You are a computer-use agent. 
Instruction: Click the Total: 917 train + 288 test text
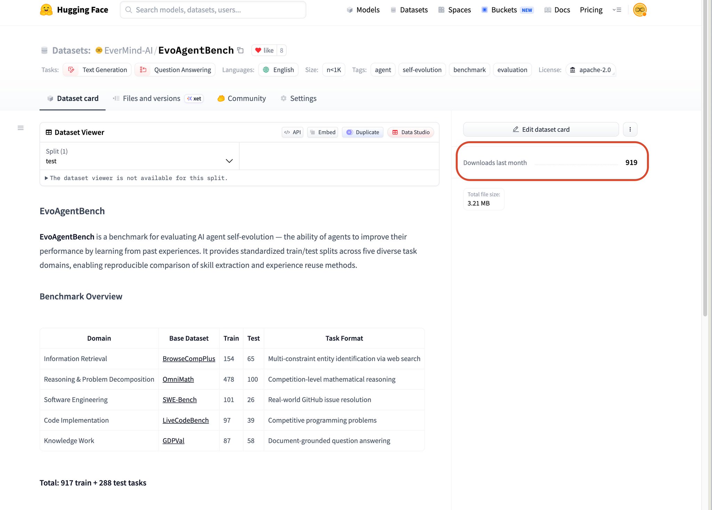(93, 483)
